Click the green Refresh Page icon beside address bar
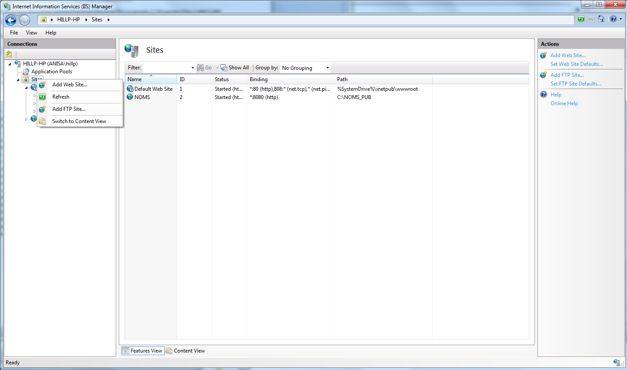The image size is (627, 370). click(581, 19)
